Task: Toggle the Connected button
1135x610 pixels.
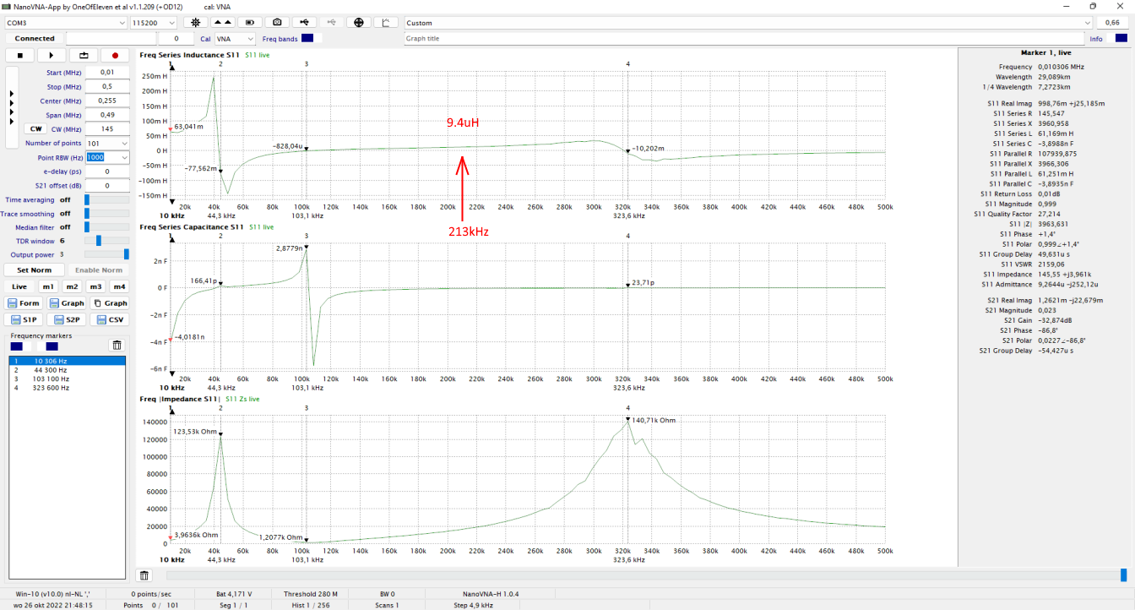Action: point(35,39)
